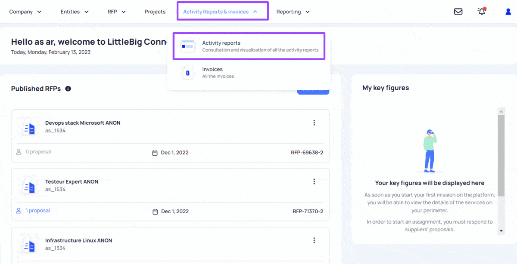Image resolution: width=517 pixels, height=264 pixels.
Task: Open kebab menu for Infrastructure Linux ANON
Action: click(x=314, y=240)
